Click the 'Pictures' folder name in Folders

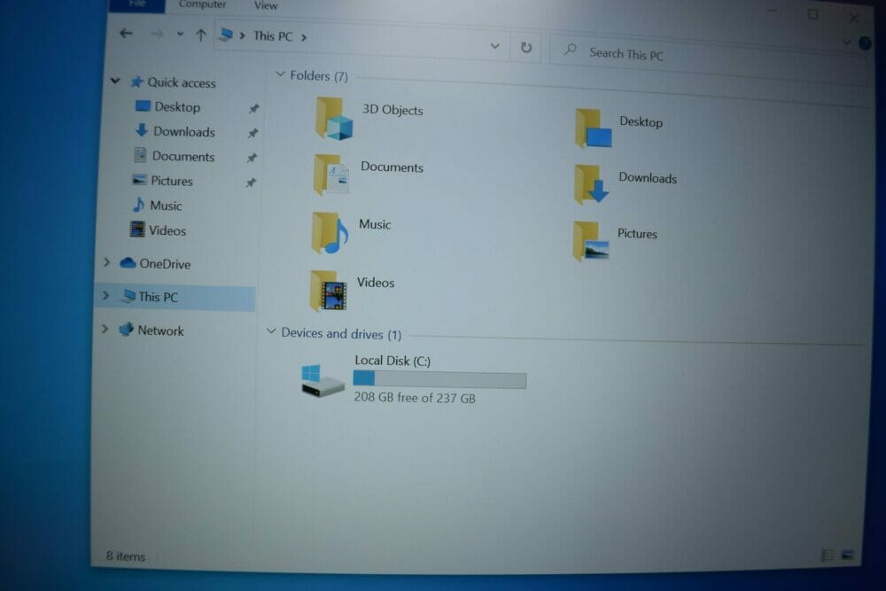(637, 233)
